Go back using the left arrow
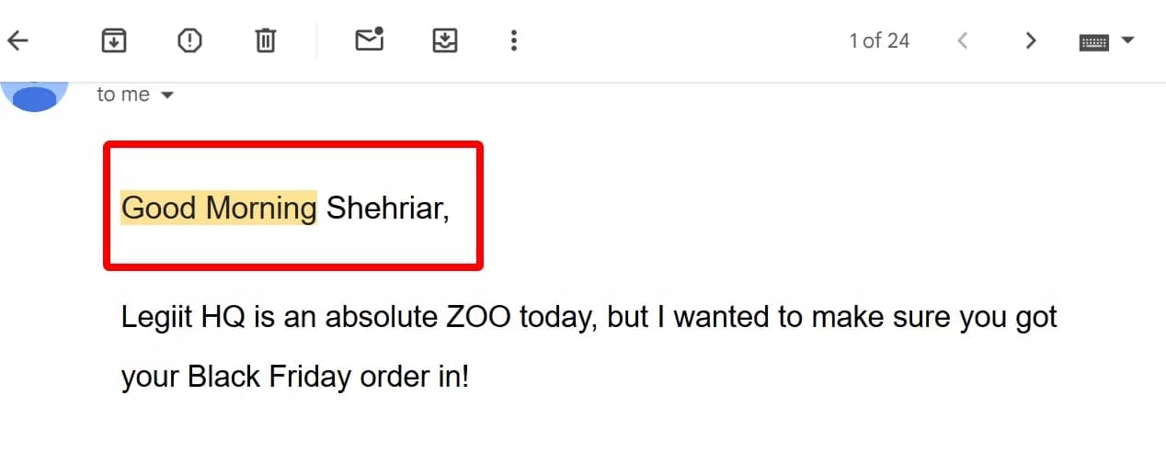 [x=18, y=40]
